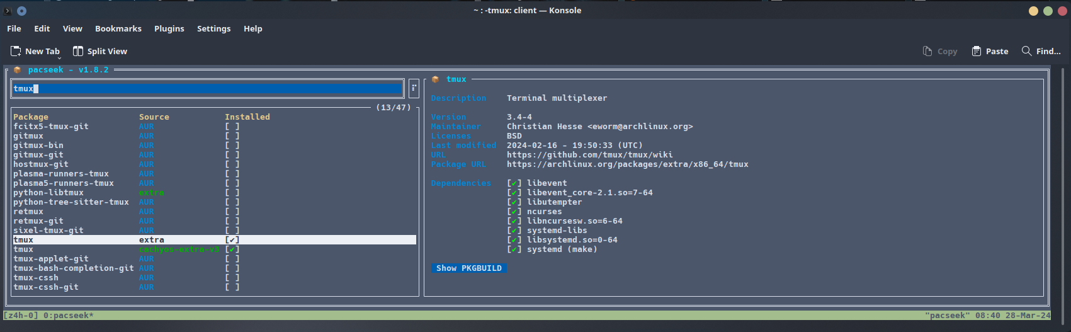The height and width of the screenshot is (332, 1071).
Task: Open the archlinux.org package URL
Action: 628,164
